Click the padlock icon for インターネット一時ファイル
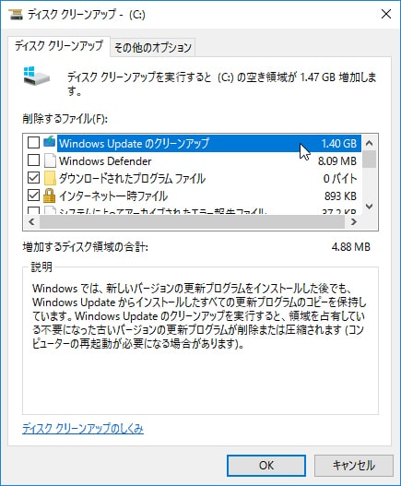401x486 pixels. tap(49, 196)
